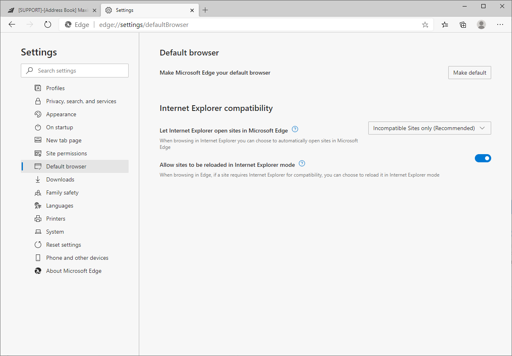
Task: Open Profiles settings
Action: tap(55, 88)
